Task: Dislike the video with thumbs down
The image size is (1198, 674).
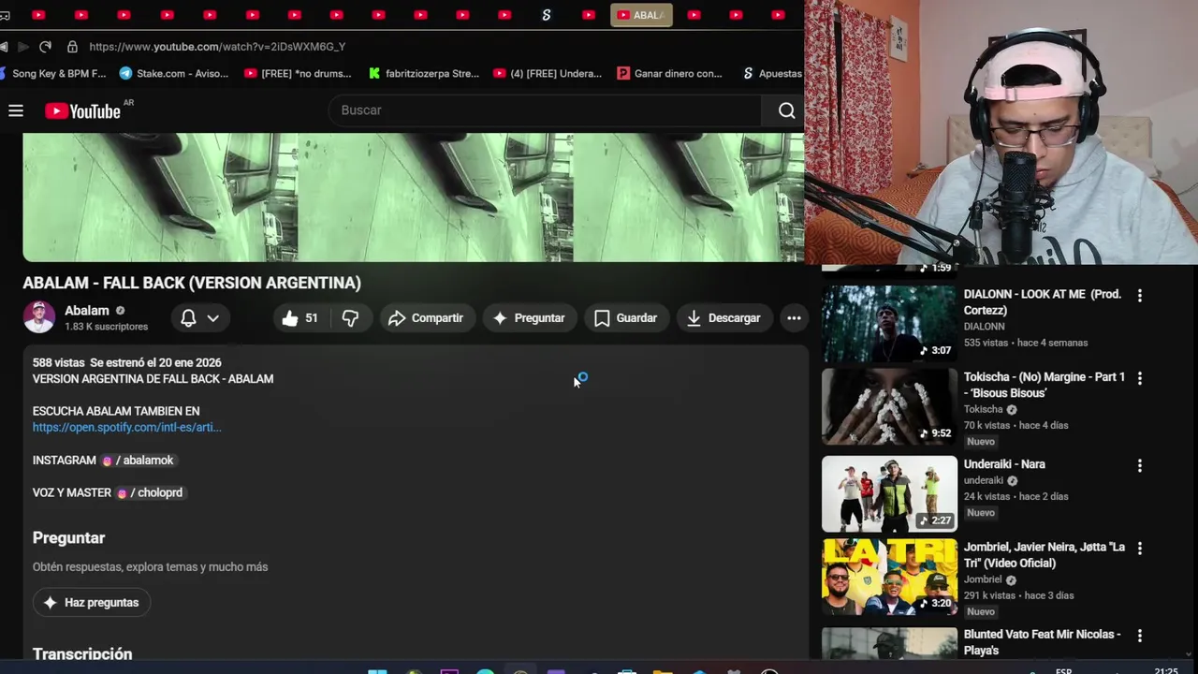Action: (350, 318)
